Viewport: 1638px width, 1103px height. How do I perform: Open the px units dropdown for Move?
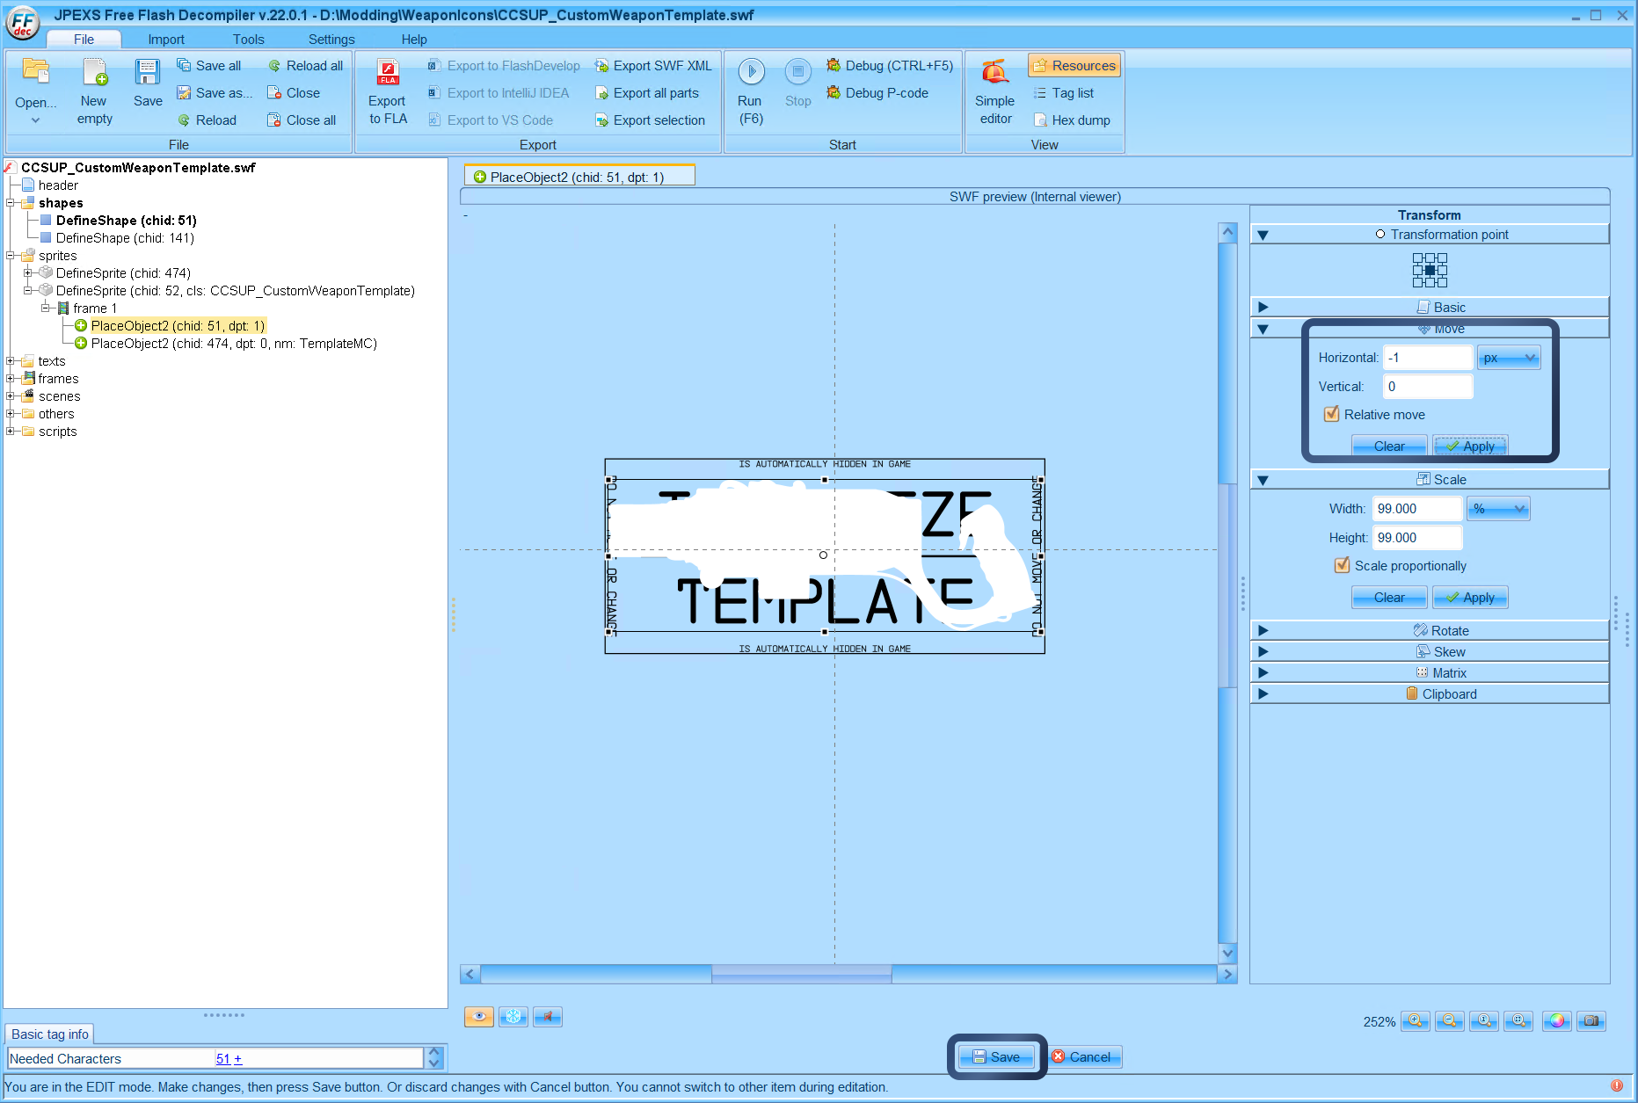[x=1509, y=358]
